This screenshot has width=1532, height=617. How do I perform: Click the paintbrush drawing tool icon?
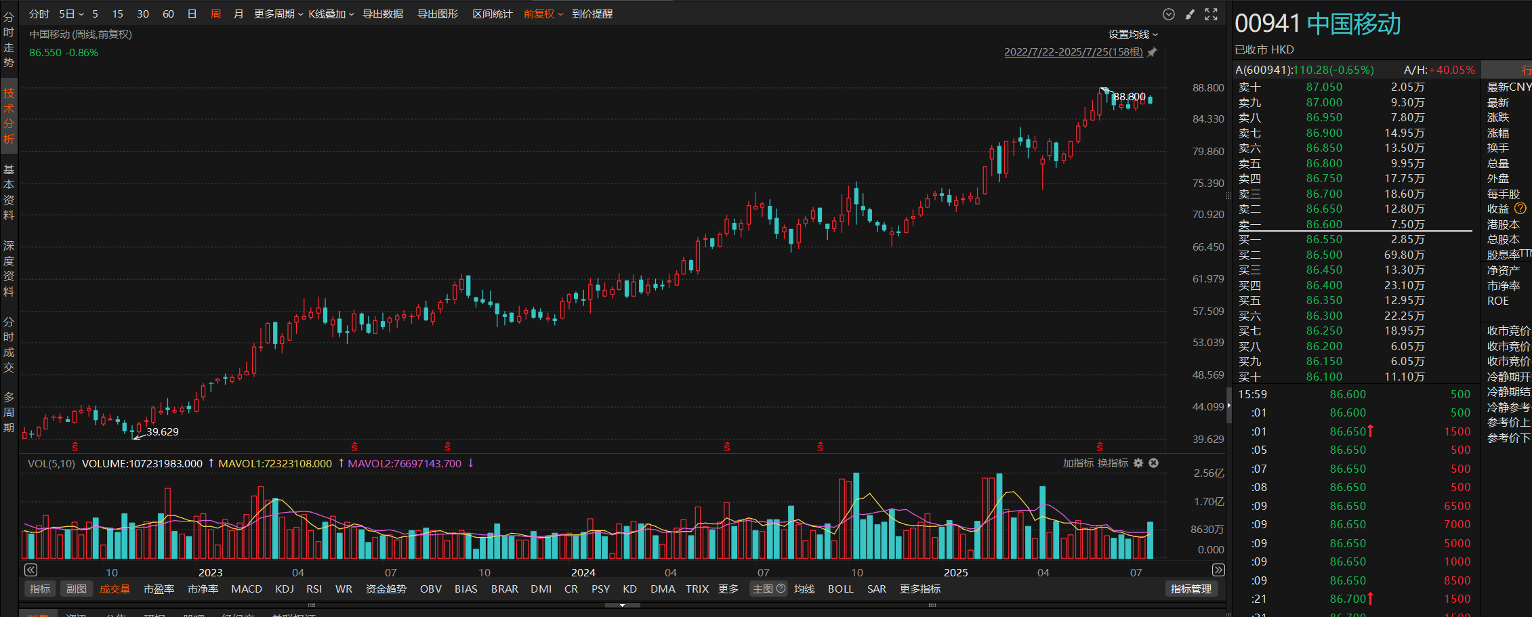pos(1190,14)
